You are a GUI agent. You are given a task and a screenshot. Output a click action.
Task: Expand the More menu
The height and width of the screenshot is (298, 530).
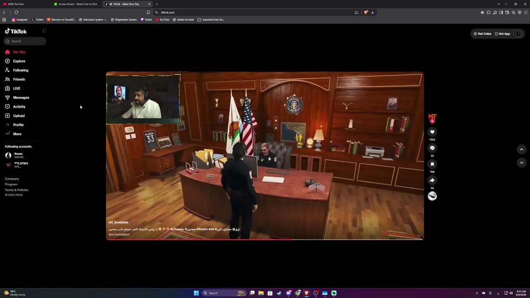(x=13, y=134)
